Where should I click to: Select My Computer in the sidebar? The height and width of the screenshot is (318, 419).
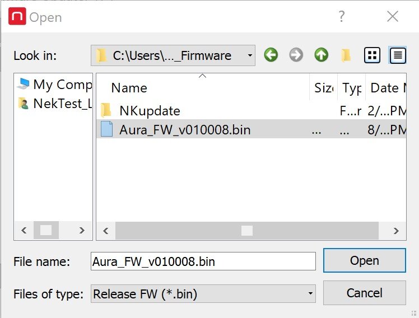click(54, 85)
